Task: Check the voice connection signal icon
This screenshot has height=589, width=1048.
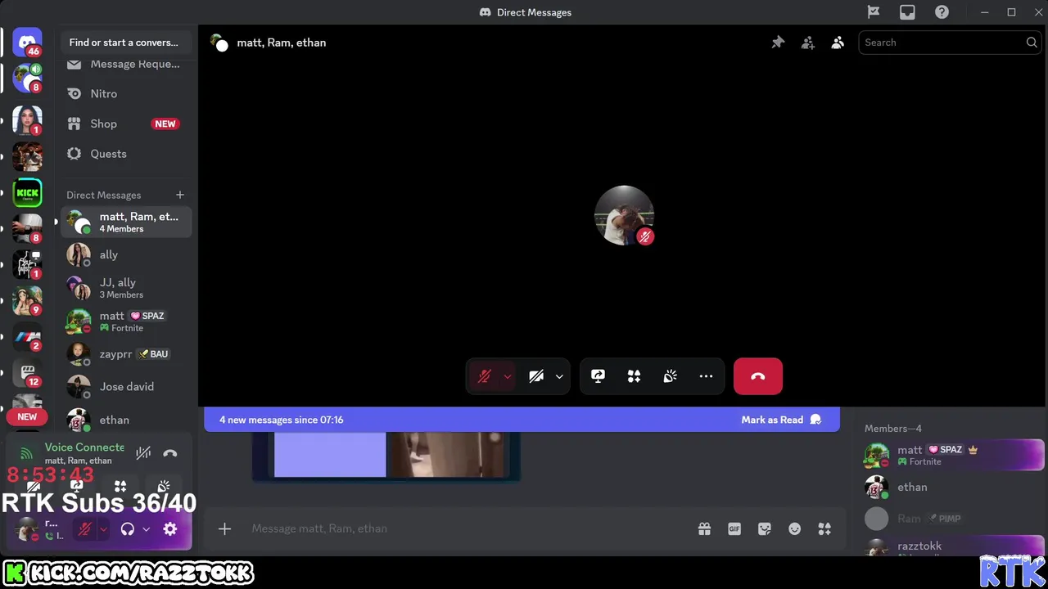Action: click(x=26, y=453)
